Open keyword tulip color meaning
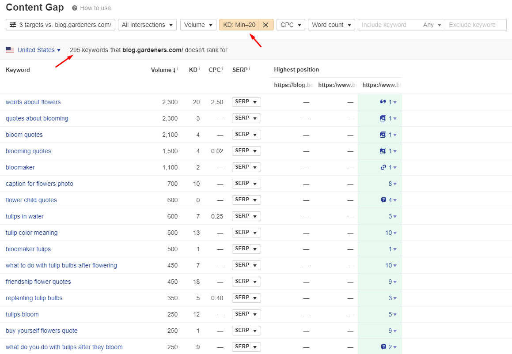512x354 pixels. pyautogui.click(x=32, y=233)
